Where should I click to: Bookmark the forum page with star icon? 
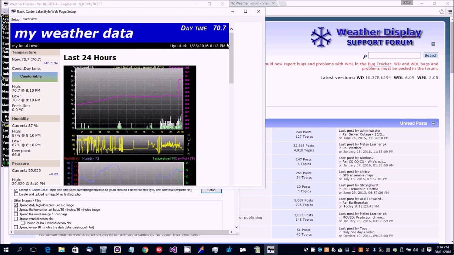coord(442,12)
